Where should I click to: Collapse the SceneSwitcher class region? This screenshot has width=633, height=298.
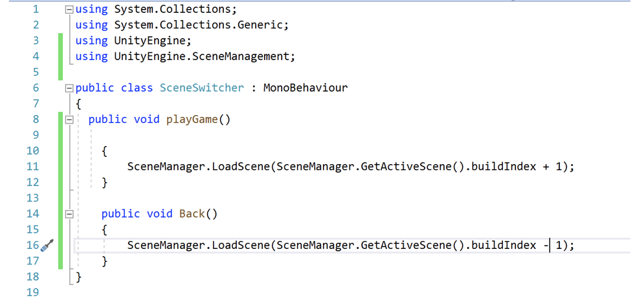coord(69,88)
